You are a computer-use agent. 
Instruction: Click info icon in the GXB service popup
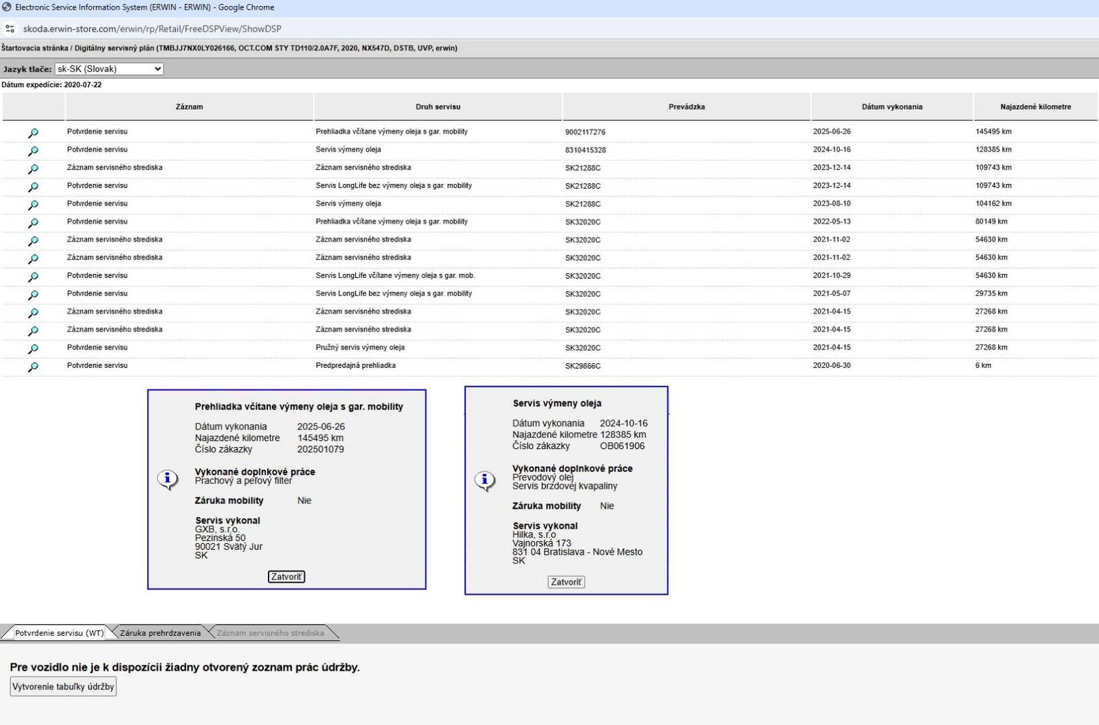(x=168, y=479)
